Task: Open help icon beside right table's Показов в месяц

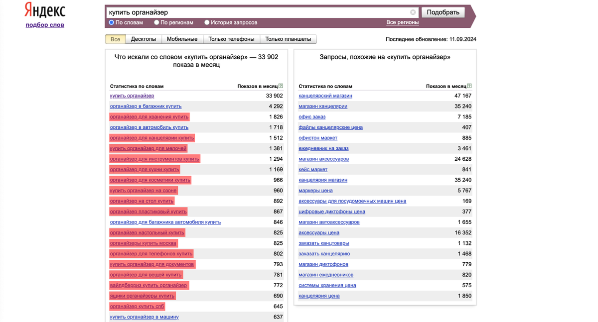Action: click(469, 86)
